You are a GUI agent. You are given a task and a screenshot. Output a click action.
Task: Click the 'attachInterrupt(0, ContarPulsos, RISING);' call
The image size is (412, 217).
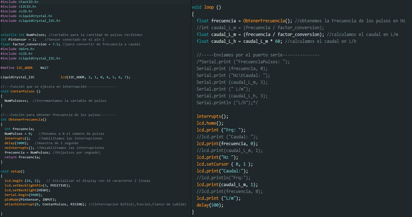pyautogui.click(x=45, y=204)
